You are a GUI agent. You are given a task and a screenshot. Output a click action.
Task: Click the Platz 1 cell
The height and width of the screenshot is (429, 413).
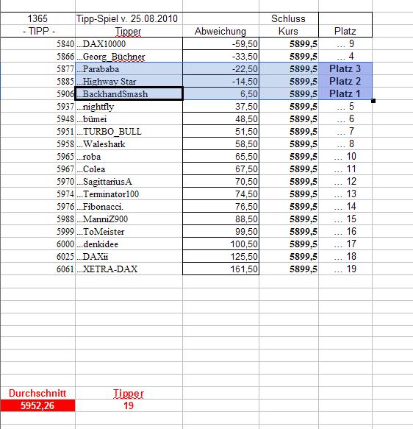click(x=345, y=94)
